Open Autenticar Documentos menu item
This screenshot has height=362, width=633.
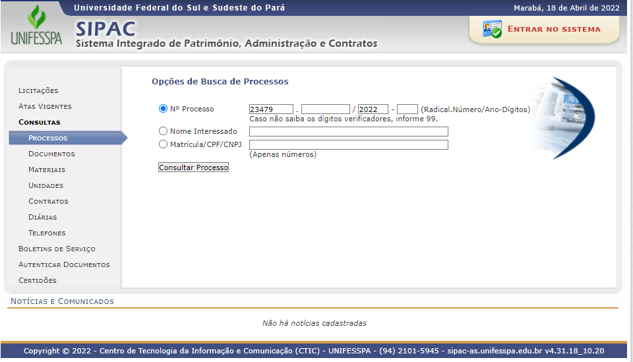pyautogui.click(x=64, y=264)
